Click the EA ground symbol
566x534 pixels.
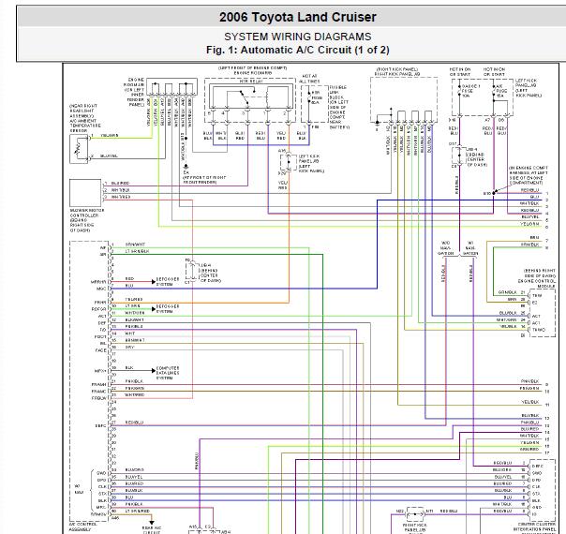click(186, 167)
